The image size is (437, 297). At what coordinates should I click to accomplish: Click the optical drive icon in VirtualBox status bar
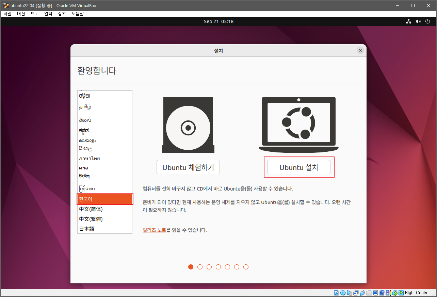coord(343,293)
